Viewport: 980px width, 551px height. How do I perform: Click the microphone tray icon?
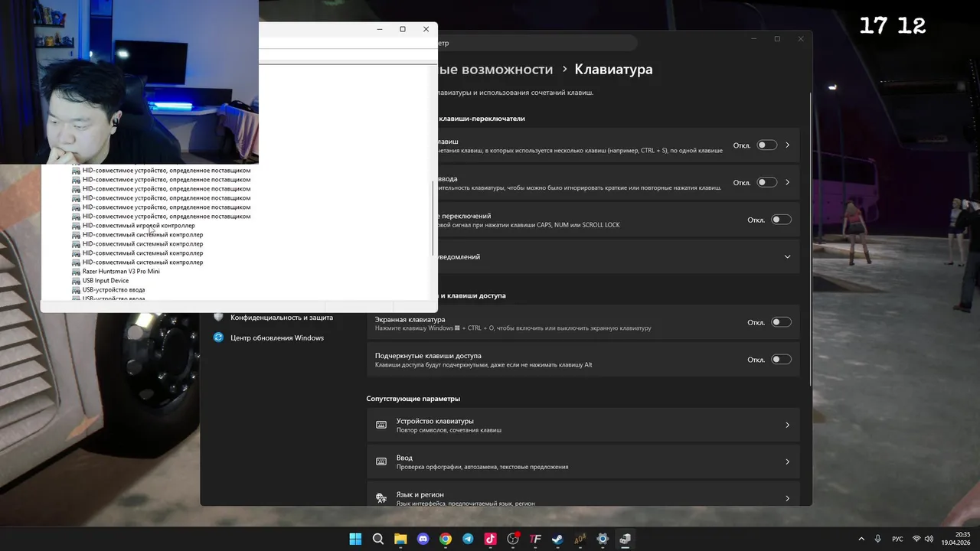click(x=878, y=539)
